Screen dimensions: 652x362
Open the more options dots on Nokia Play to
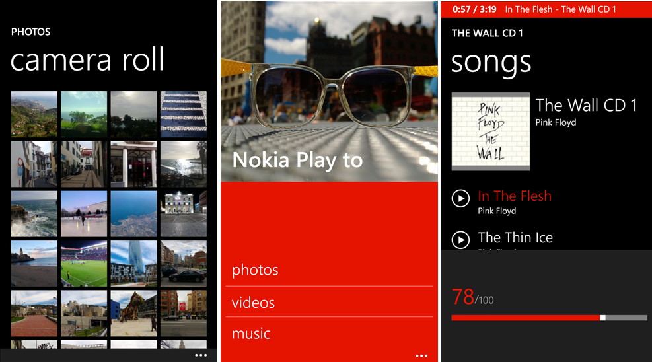(421, 356)
